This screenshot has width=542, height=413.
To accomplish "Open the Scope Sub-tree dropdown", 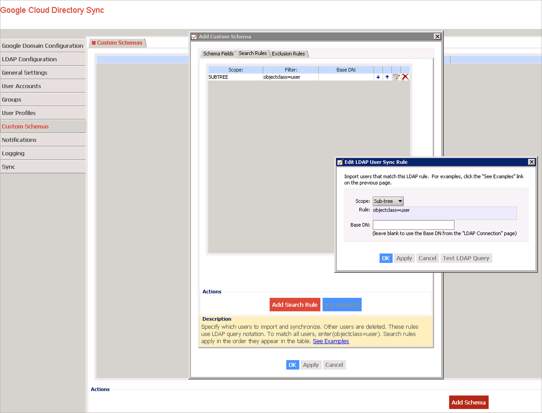I will pos(388,201).
